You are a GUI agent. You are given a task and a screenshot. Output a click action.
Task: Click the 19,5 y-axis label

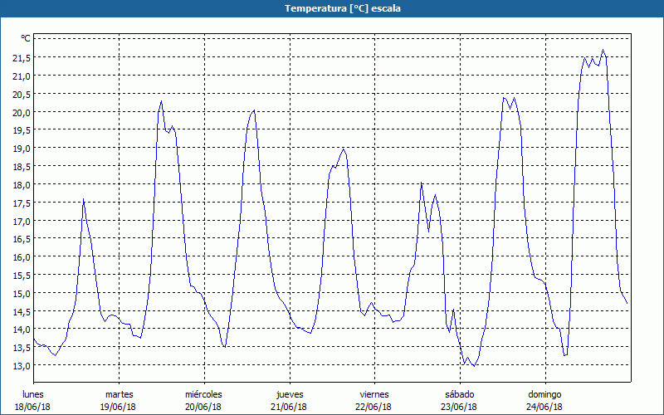click(22, 130)
